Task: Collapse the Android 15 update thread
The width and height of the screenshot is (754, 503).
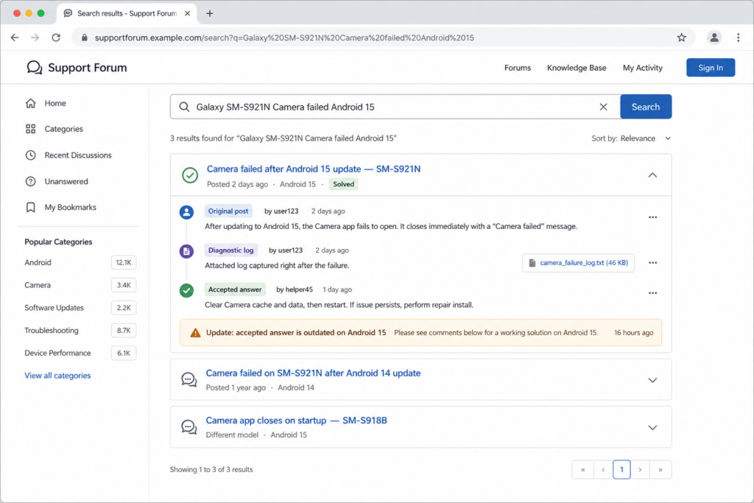Action: (652, 175)
